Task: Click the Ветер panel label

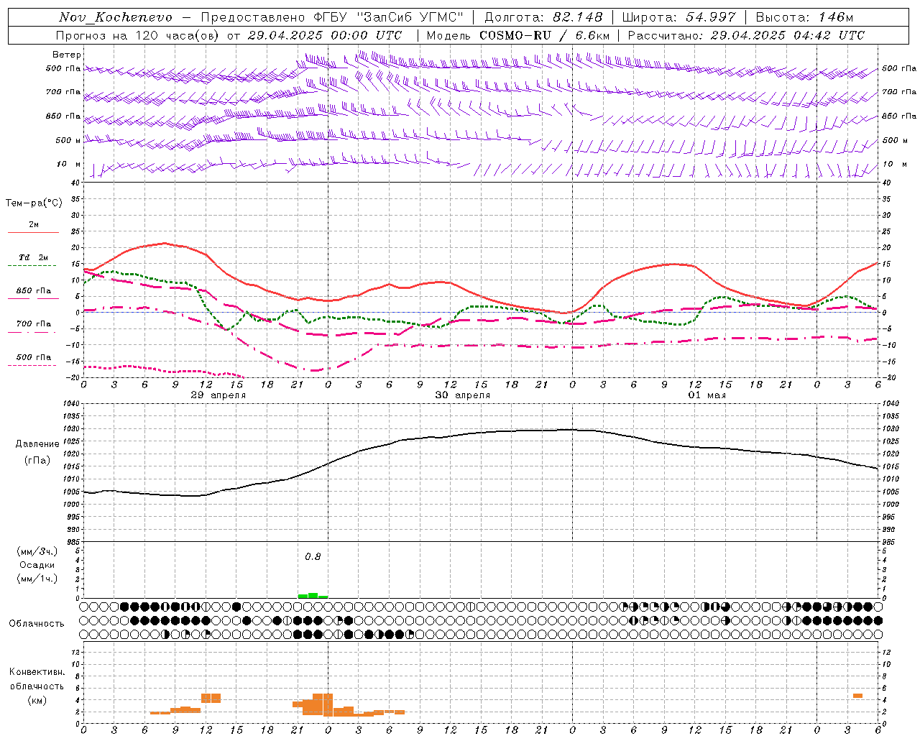Action: [x=67, y=55]
